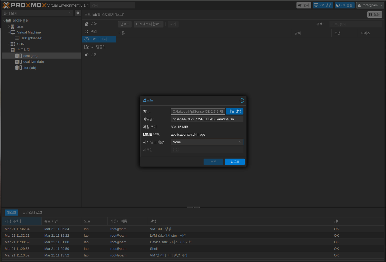The height and width of the screenshot is (262, 386).
Task: Collapse the Virtual Machine tree group
Action: (x=9, y=32)
